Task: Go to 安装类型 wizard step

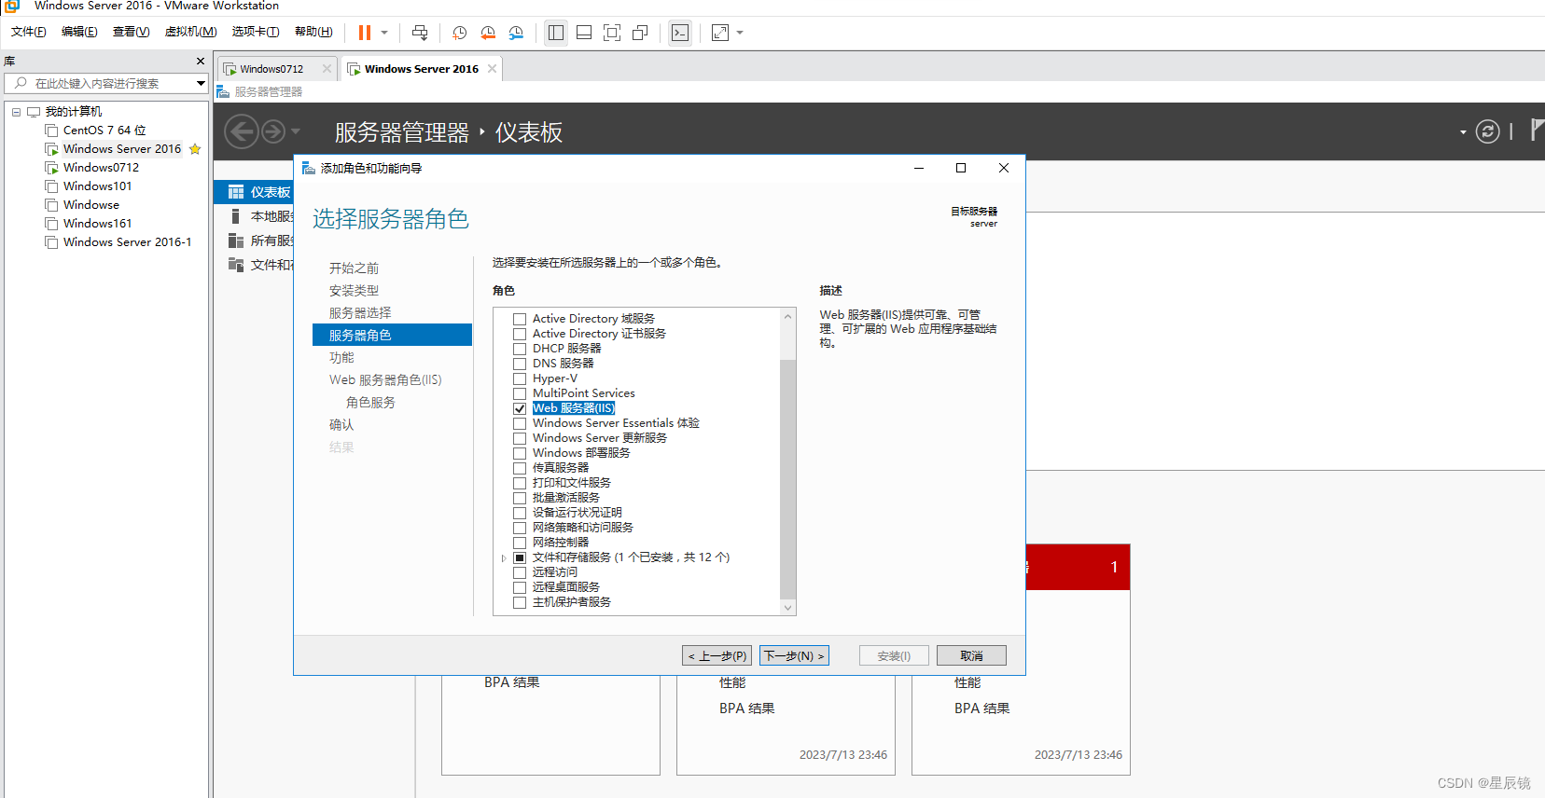Action: click(x=354, y=291)
